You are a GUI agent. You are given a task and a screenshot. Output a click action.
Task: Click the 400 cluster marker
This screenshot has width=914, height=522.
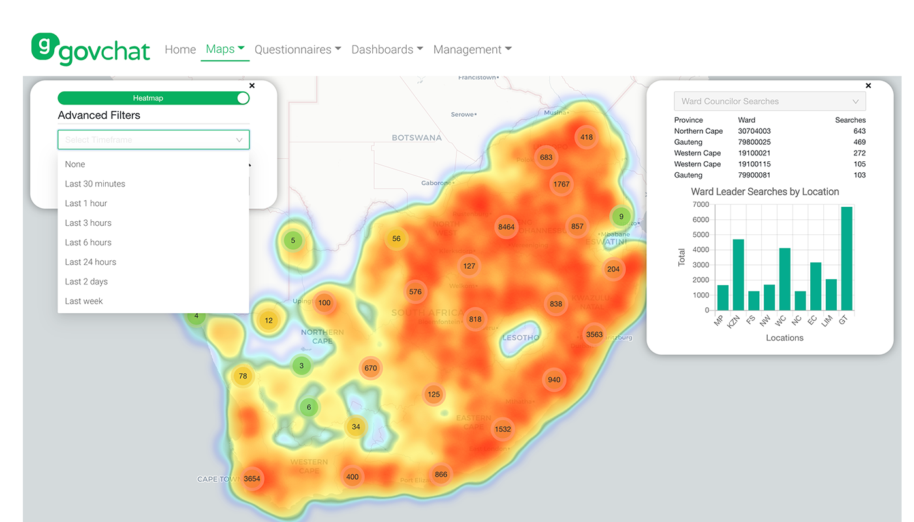[x=353, y=477]
